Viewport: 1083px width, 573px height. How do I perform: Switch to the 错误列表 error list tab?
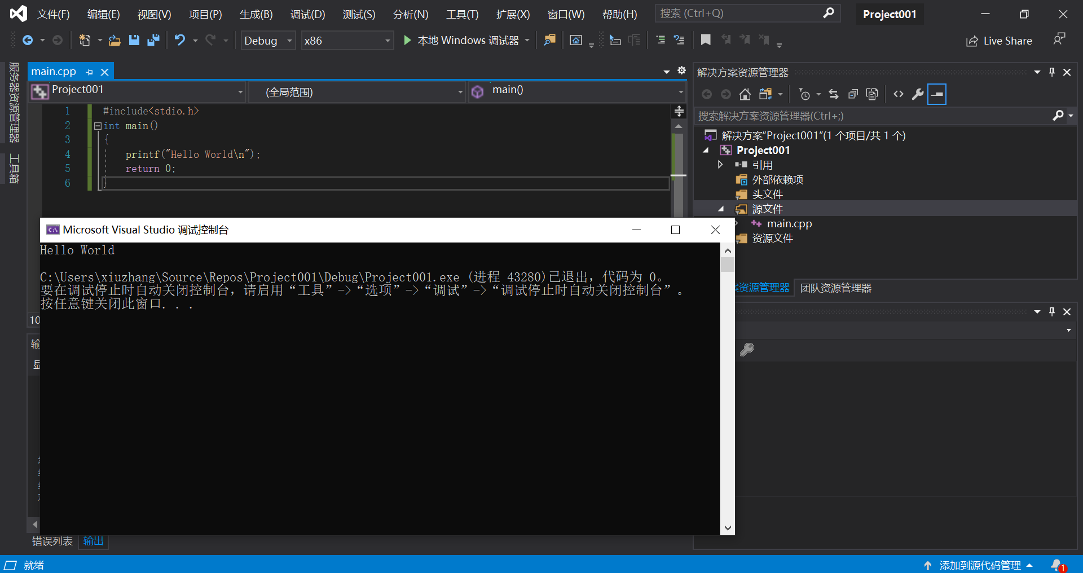click(x=52, y=541)
